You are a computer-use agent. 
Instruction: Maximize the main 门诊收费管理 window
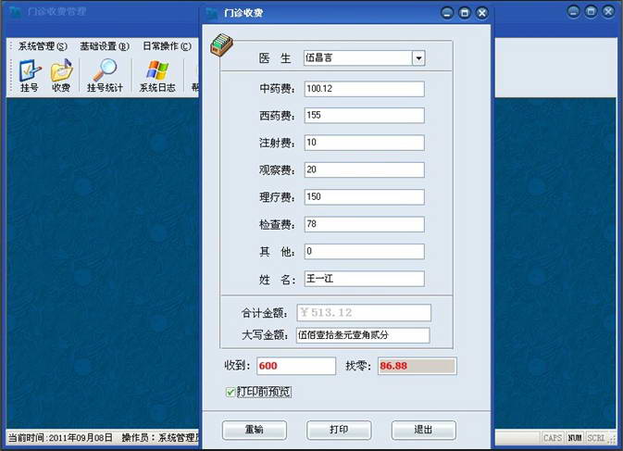click(x=591, y=11)
